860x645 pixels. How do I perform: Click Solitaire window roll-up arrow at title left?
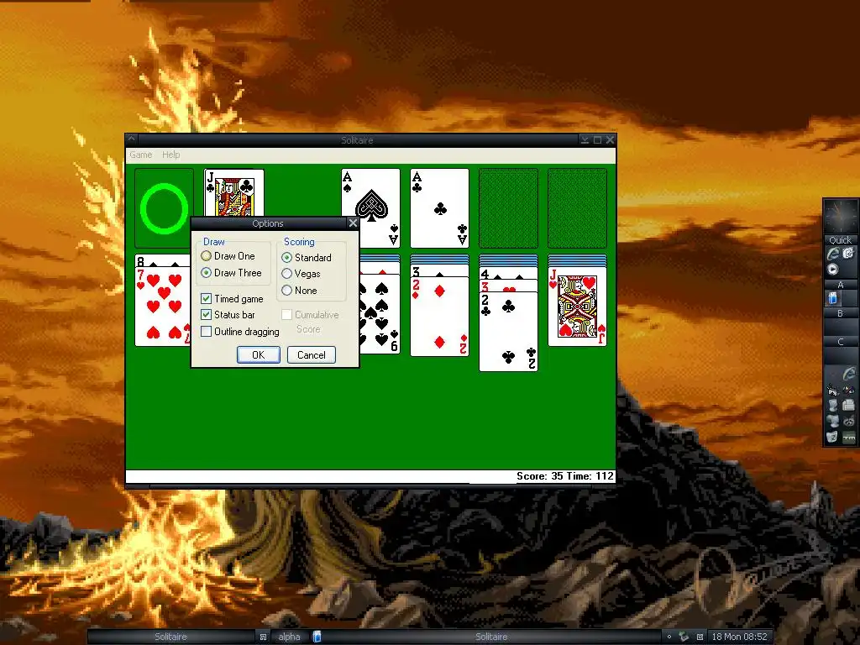(x=132, y=139)
